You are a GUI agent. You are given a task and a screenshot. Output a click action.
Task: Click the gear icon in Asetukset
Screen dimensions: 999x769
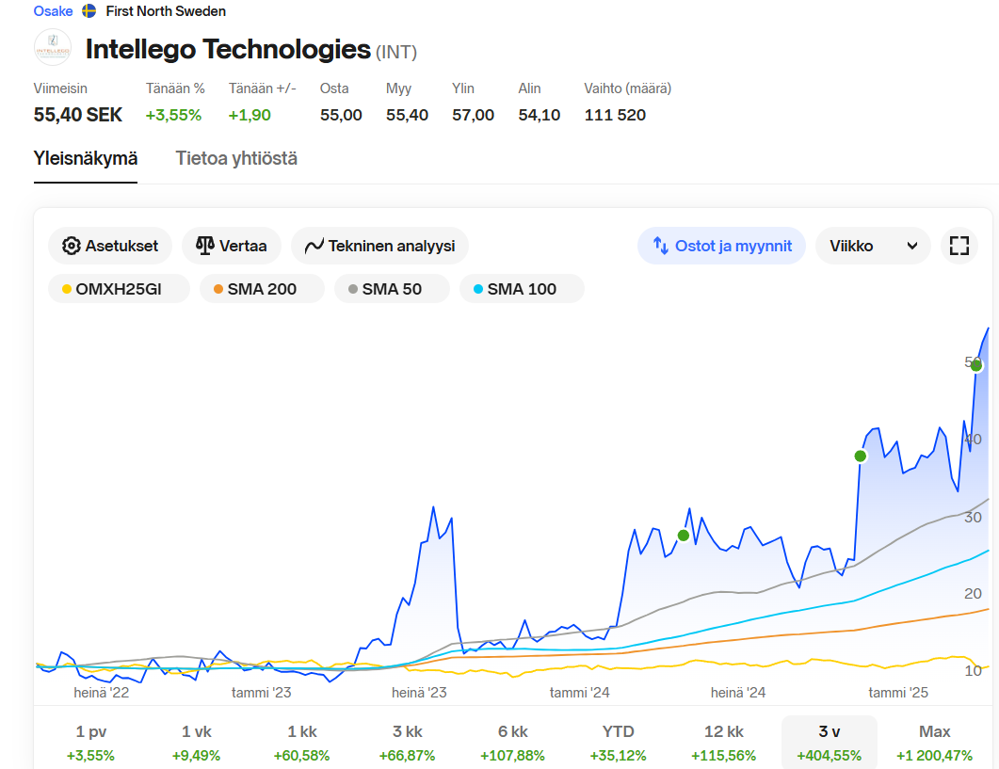tap(71, 246)
